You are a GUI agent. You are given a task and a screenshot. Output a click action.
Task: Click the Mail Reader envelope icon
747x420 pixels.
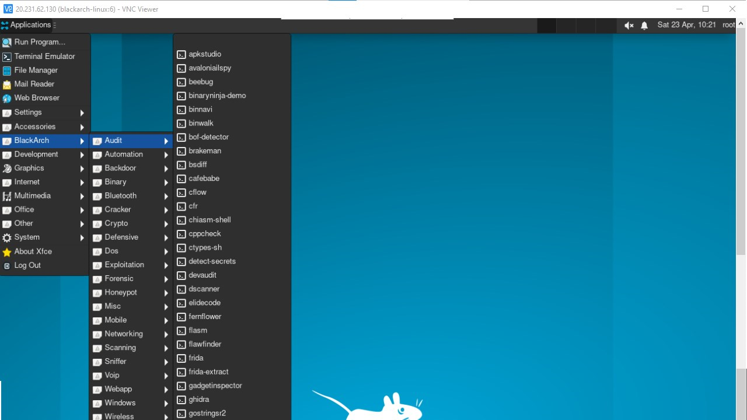[x=7, y=84]
